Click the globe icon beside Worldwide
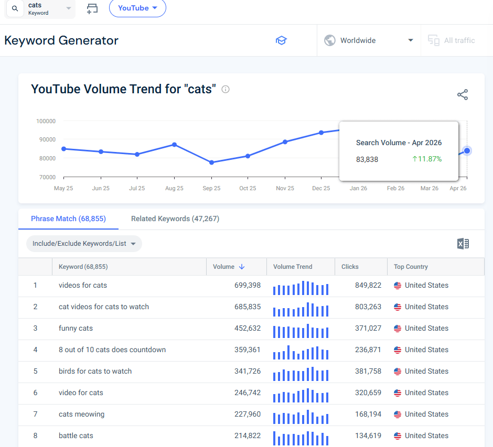 click(x=330, y=40)
